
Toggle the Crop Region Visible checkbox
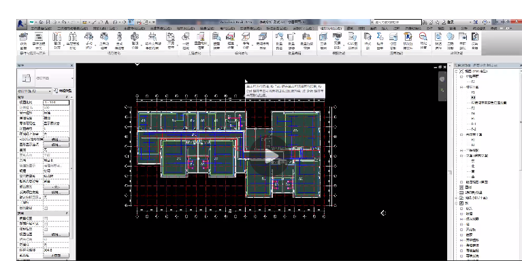46,224
